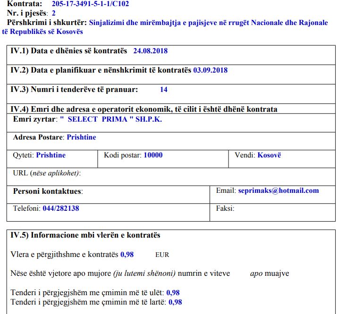Click the highest price tender value 0,98

tap(175, 302)
